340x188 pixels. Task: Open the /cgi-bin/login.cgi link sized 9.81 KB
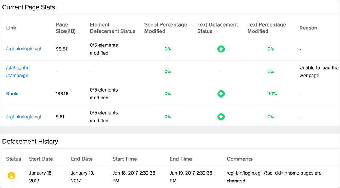click(x=23, y=117)
